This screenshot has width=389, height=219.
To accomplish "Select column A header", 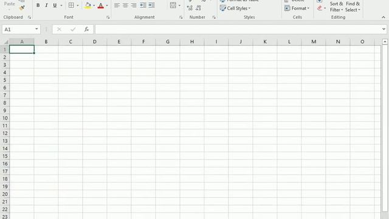I will [x=22, y=42].
